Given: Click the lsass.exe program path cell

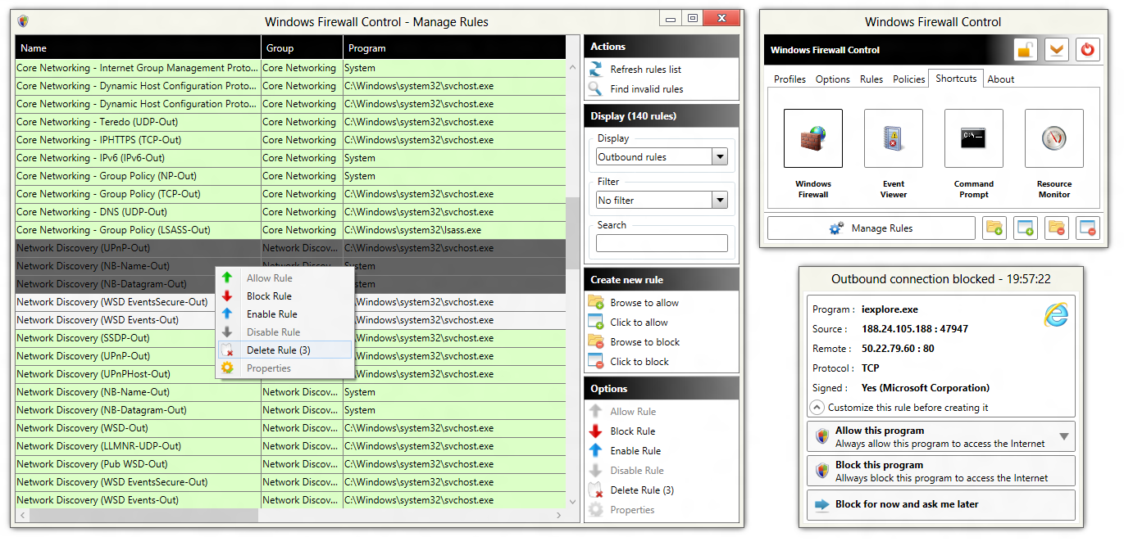Looking at the screenshot, I should pos(454,230).
